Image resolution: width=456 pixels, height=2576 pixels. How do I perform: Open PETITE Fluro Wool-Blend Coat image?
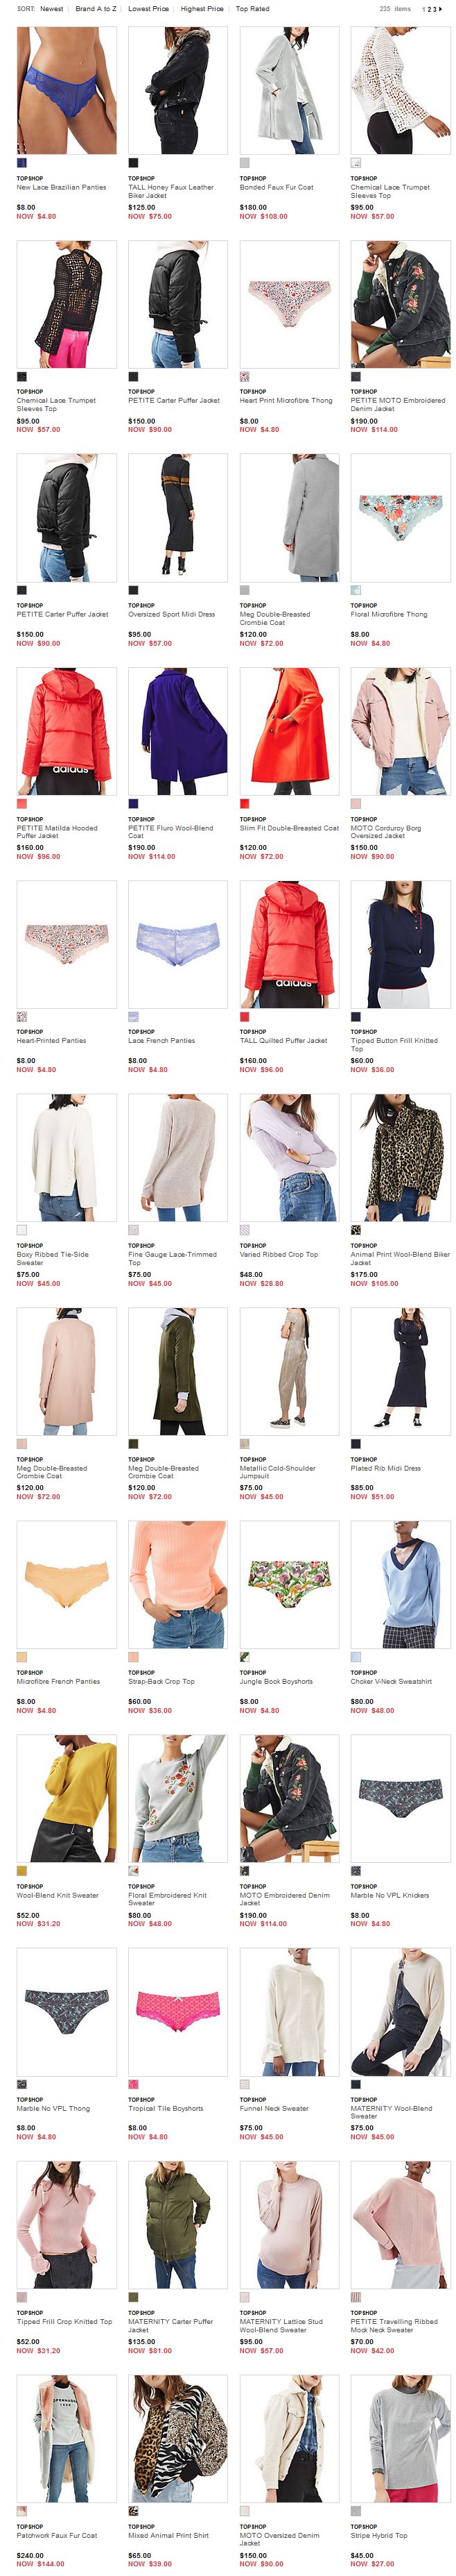click(177, 731)
